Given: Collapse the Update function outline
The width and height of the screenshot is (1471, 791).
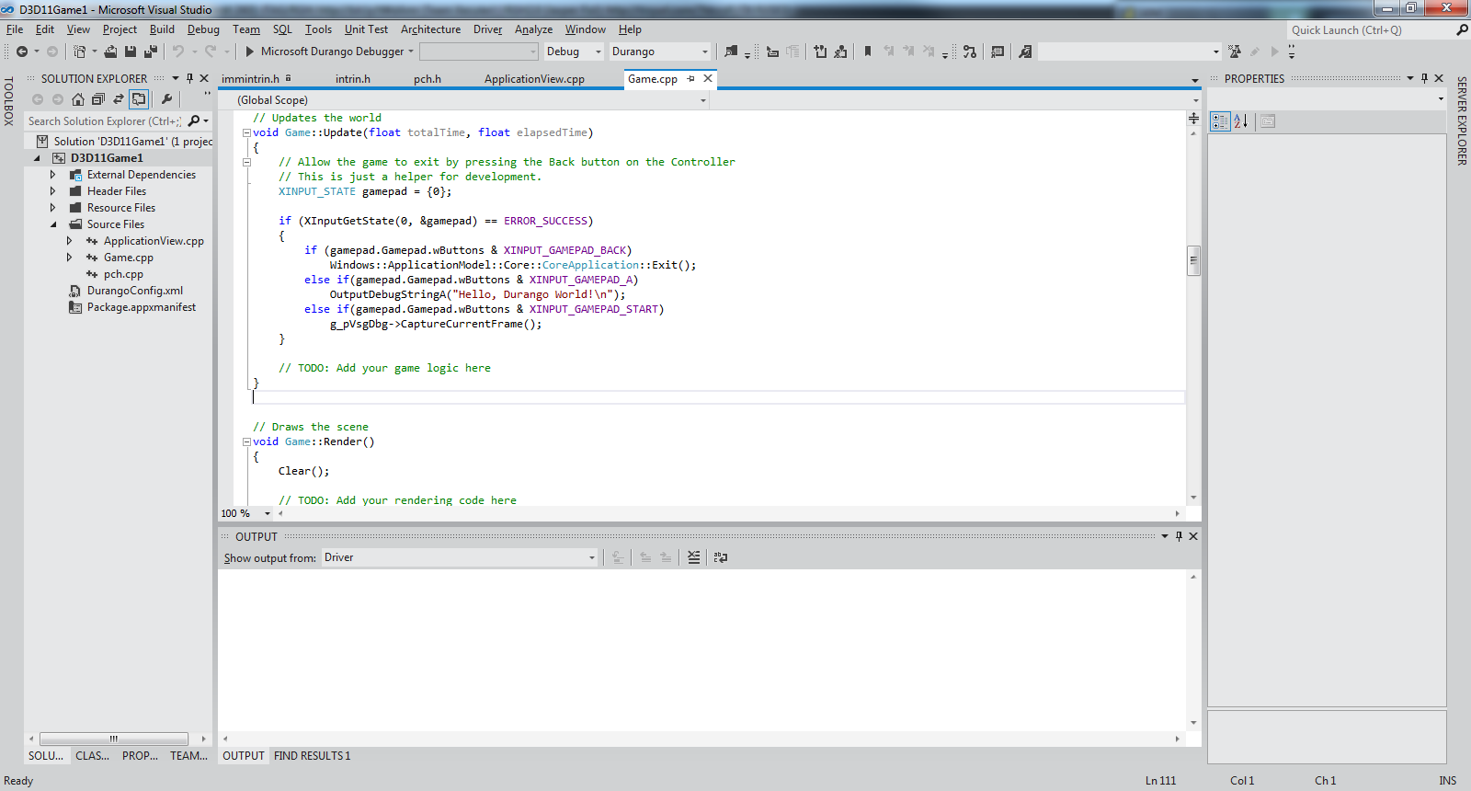Looking at the screenshot, I should [x=246, y=132].
